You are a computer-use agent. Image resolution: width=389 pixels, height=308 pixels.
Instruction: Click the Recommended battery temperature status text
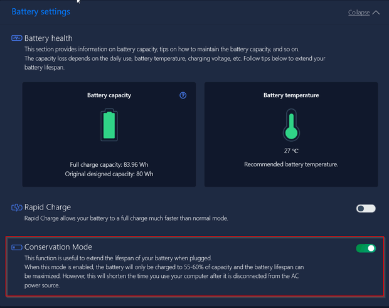[291, 164]
